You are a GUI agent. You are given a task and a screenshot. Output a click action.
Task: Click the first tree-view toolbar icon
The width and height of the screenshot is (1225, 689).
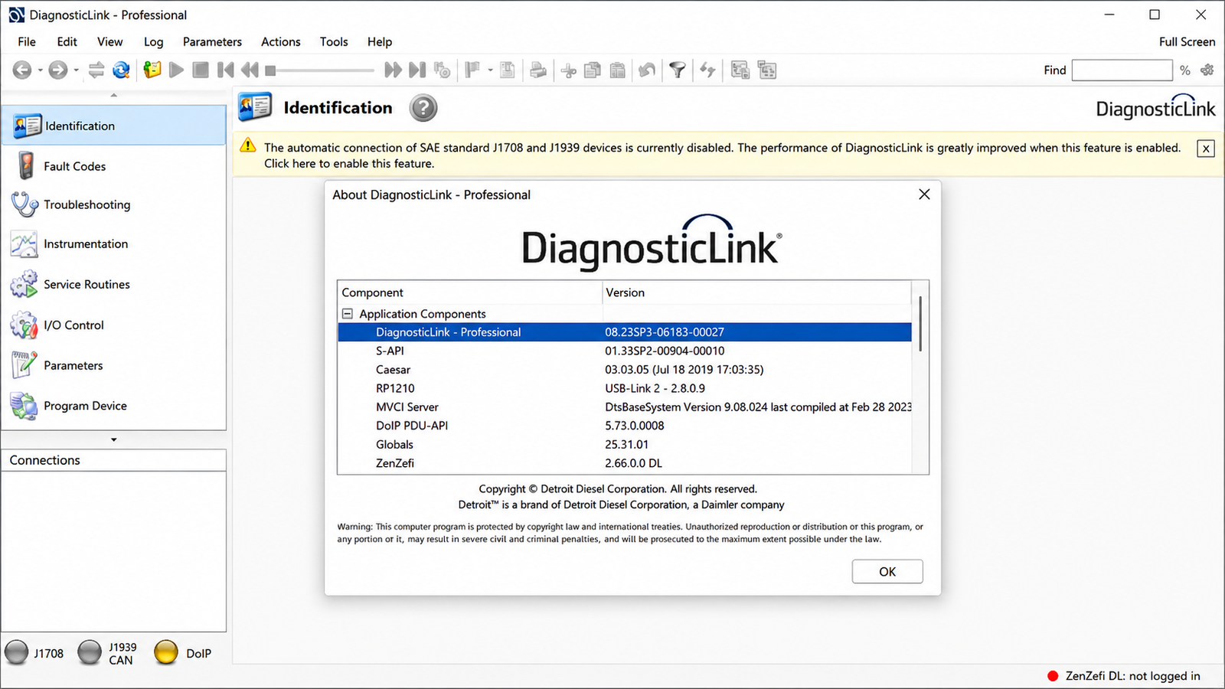740,70
